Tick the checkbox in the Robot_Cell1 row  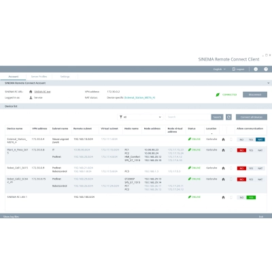[231, 168]
